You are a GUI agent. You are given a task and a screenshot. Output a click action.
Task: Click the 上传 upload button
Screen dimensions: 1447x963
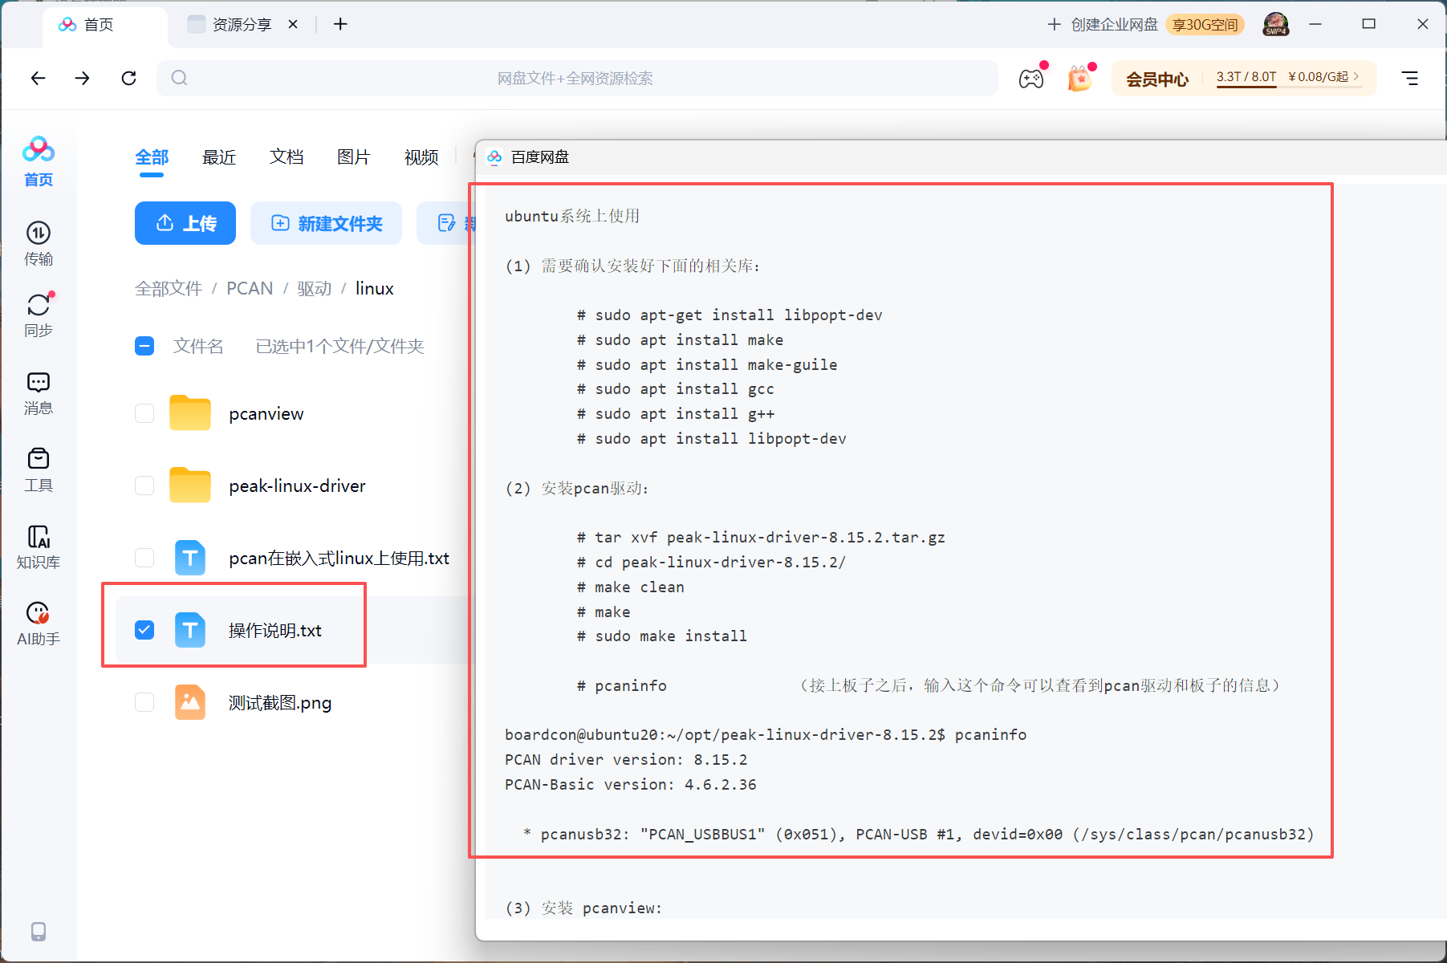pyautogui.click(x=185, y=223)
